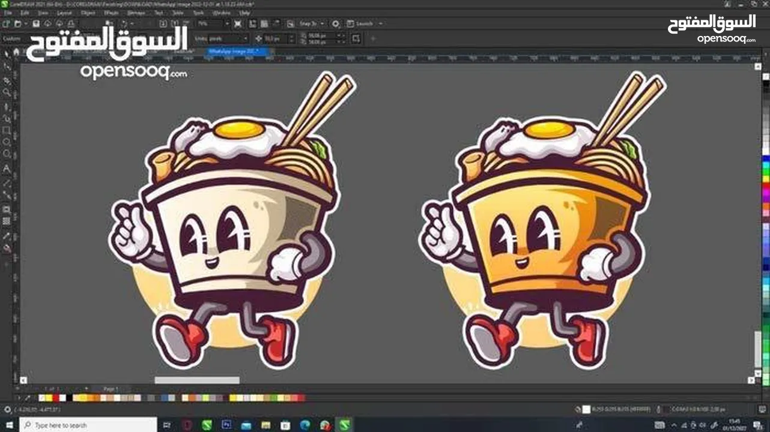Open the Object menu
Screen dimensions: 770x432
click(88, 13)
